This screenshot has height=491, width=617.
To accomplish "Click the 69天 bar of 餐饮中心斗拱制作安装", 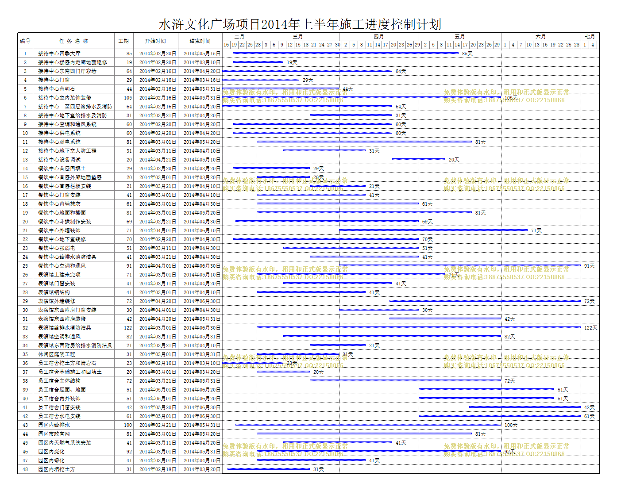I will click(x=327, y=221).
